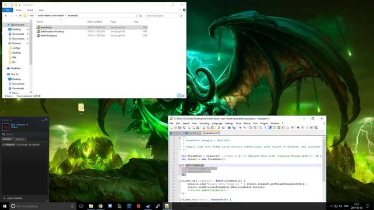Toggle Show All Characters pilcrow icon

point(265,128)
